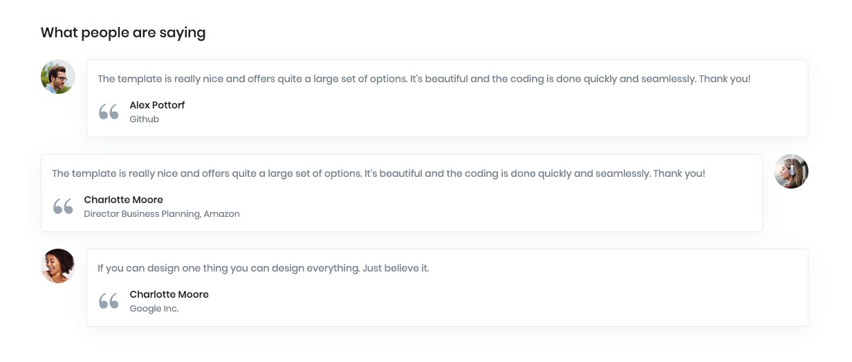Click the first testimonial's quote text

424,79
